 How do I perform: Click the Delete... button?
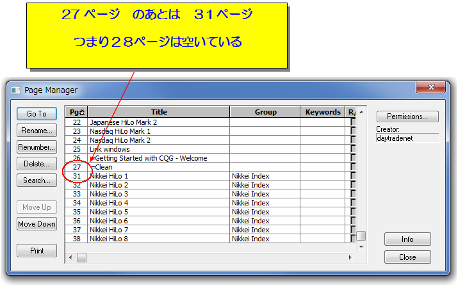[37, 164]
